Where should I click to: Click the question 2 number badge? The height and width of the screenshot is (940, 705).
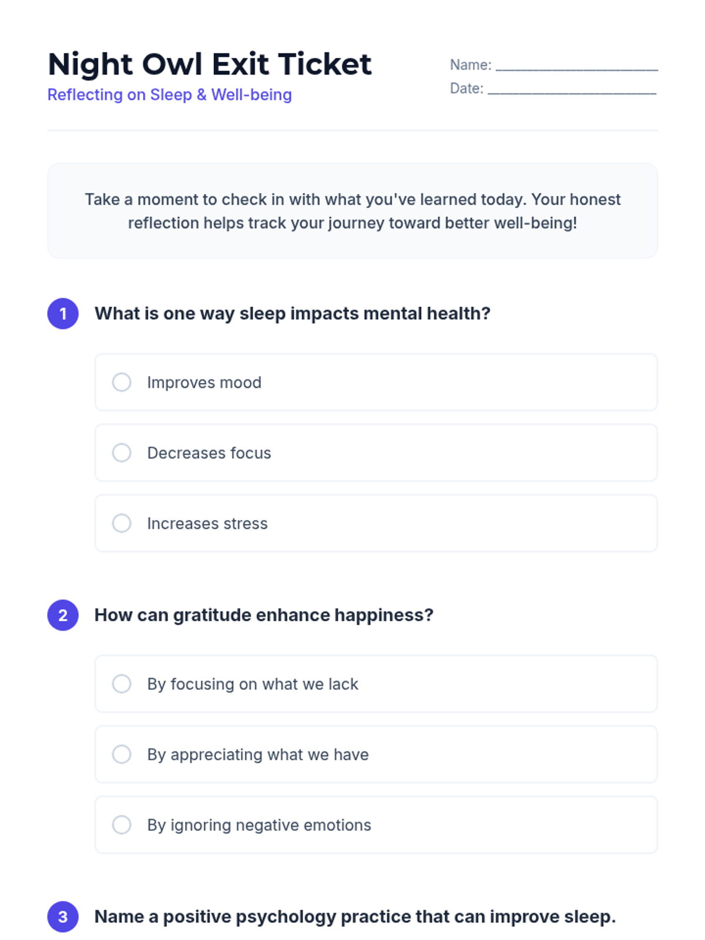point(63,615)
